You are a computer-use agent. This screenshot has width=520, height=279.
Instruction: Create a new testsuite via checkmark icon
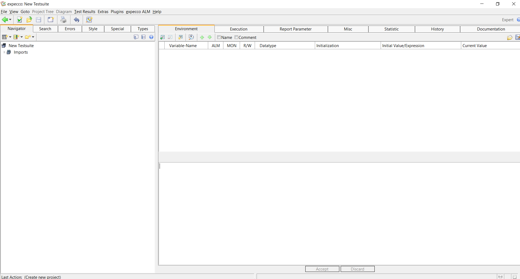click(19, 20)
